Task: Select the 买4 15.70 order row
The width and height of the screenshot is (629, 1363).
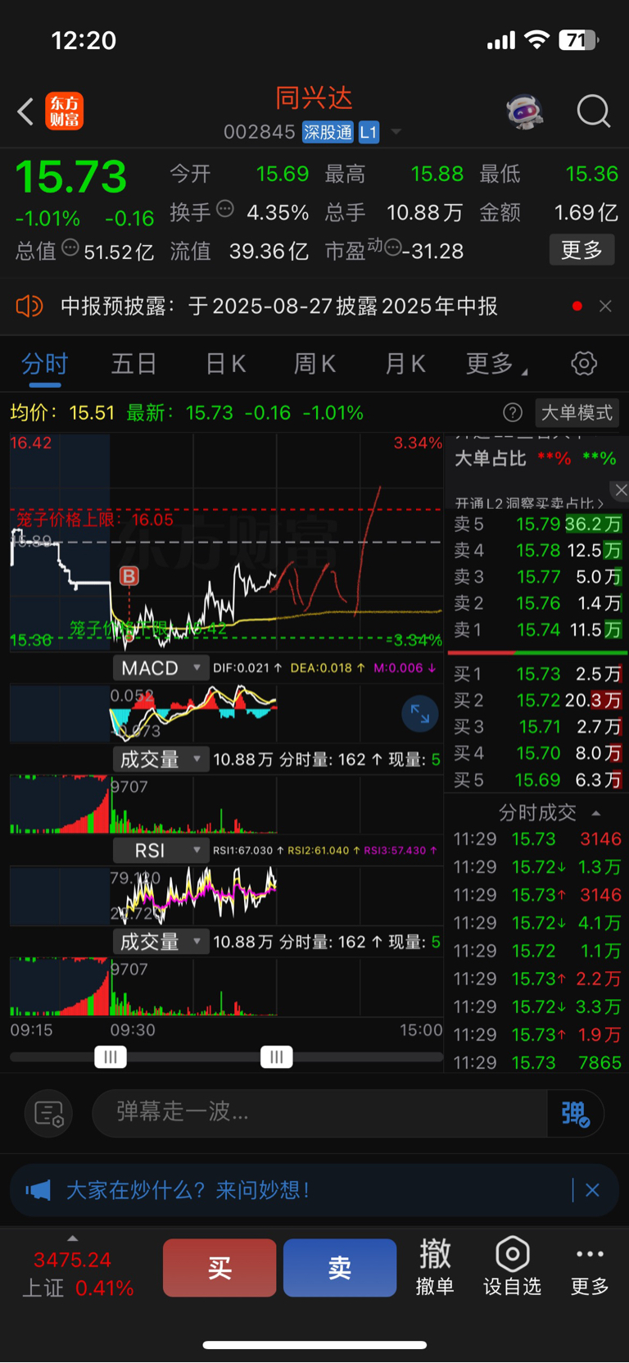Action: coord(537,752)
